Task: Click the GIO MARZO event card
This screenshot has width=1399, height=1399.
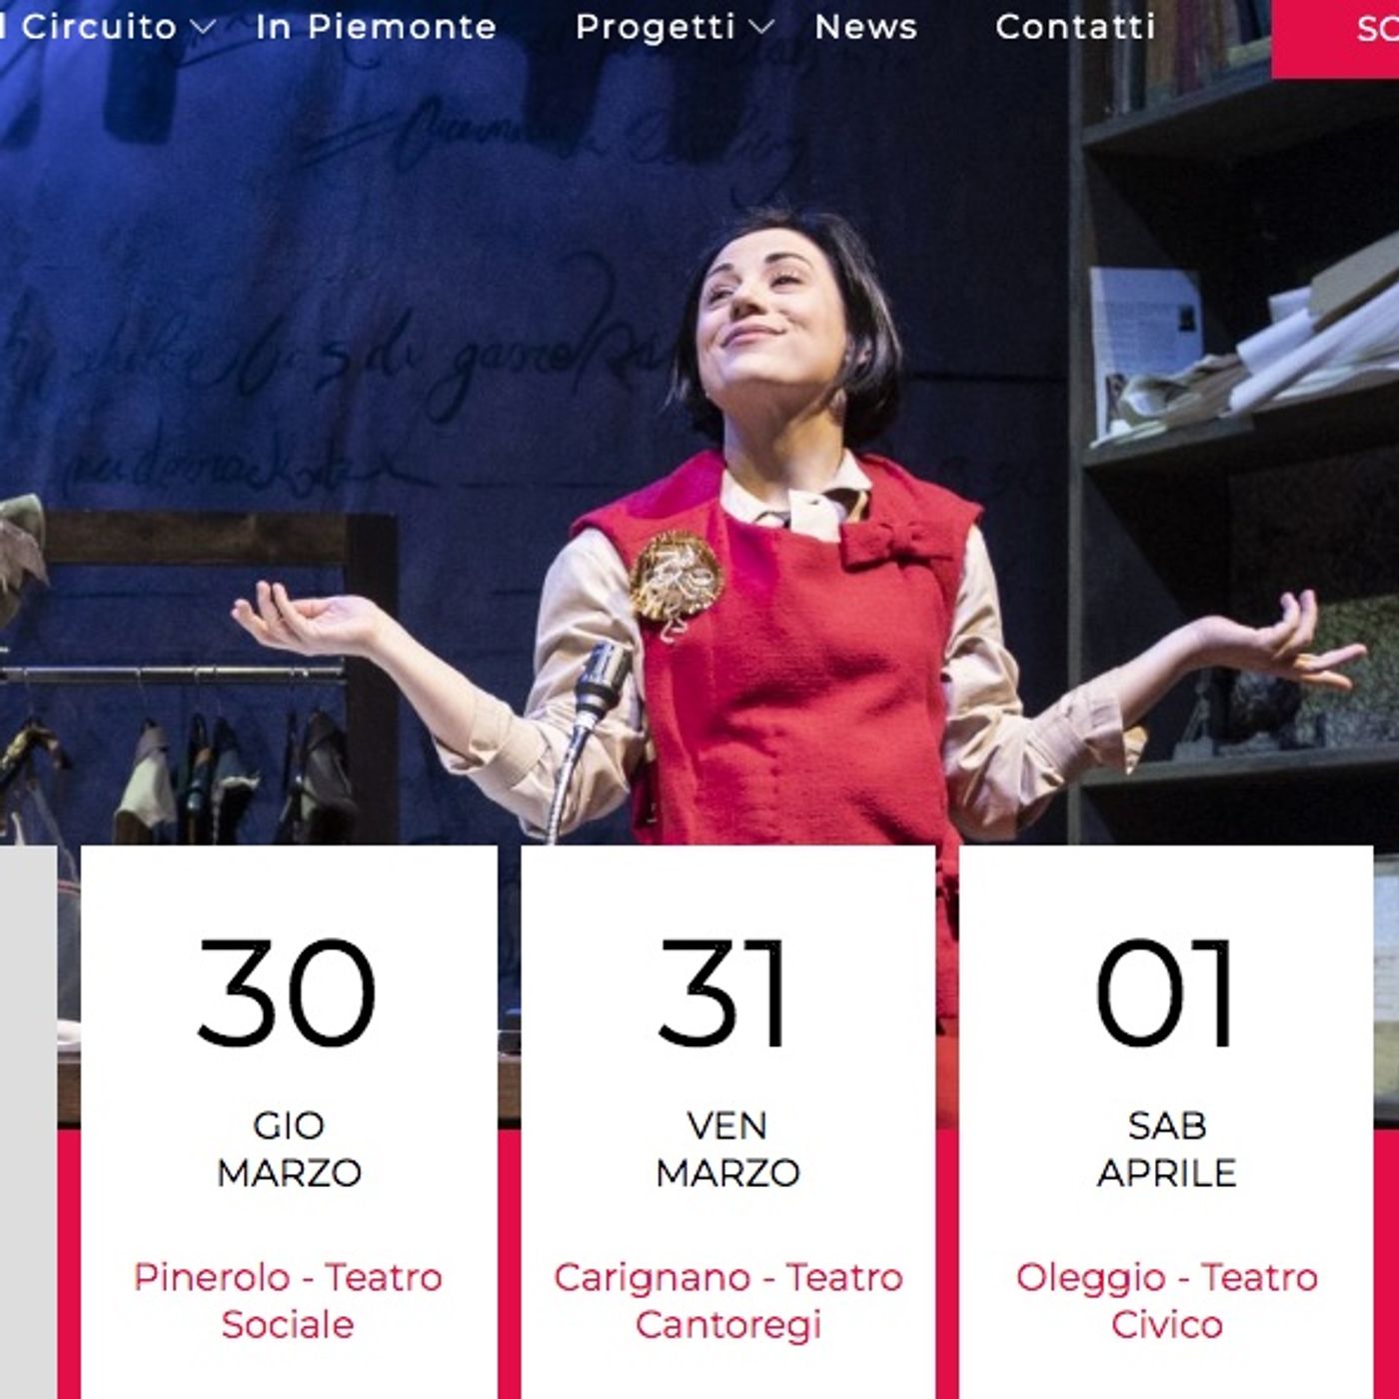Action: click(289, 1122)
